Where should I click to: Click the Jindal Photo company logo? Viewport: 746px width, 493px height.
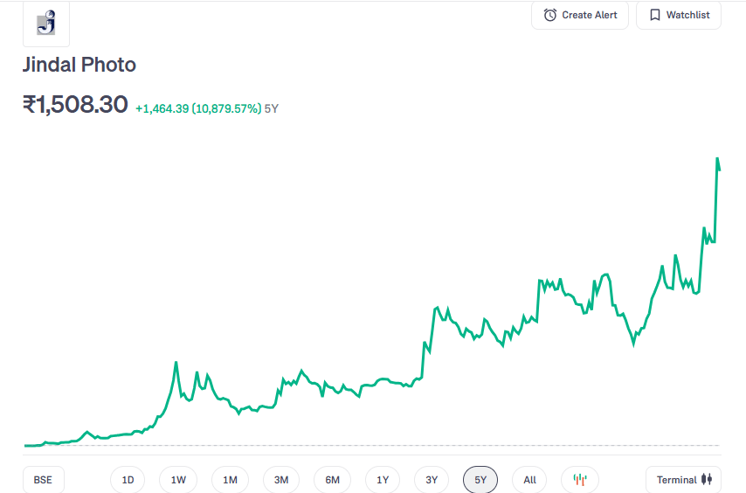pyautogui.click(x=46, y=24)
